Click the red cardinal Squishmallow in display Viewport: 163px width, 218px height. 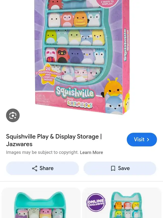[62, 55]
